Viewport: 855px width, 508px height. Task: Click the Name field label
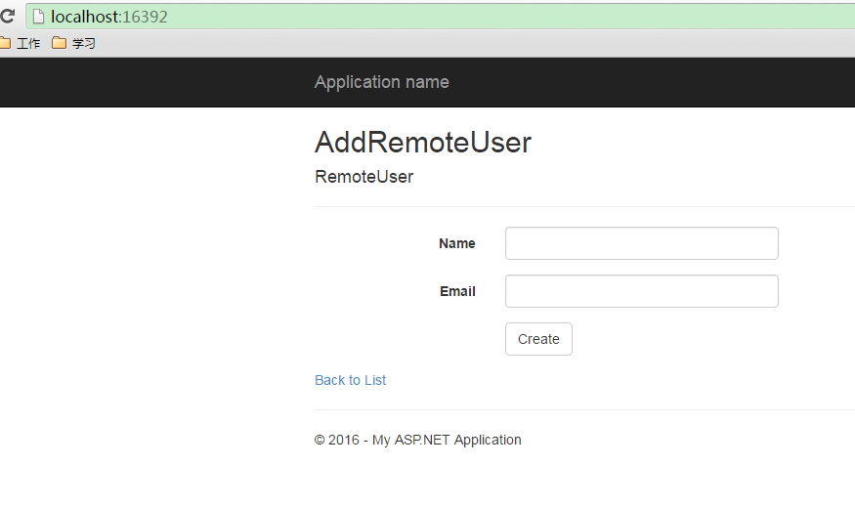tap(456, 243)
